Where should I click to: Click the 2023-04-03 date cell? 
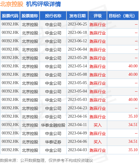pyautogui.click(x=77, y=150)
